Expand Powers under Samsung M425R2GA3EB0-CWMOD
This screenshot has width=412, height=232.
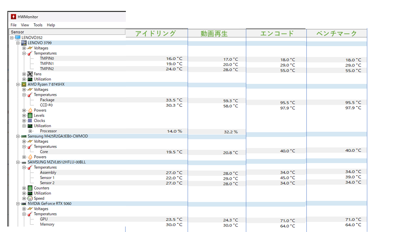pyautogui.click(x=24, y=157)
